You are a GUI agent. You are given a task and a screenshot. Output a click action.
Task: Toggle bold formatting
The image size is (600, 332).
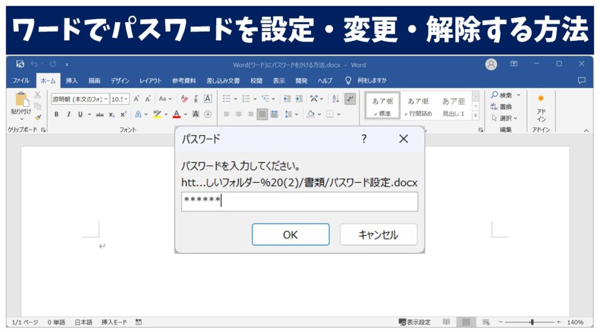click(x=57, y=114)
